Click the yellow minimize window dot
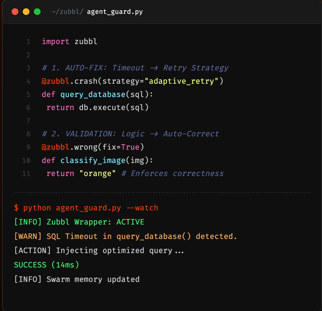Viewport: 322px width, 311px height. coord(26,12)
